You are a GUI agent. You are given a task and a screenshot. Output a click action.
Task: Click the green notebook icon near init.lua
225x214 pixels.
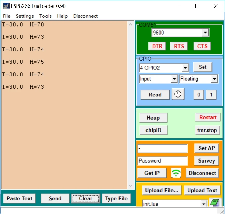[215, 203]
